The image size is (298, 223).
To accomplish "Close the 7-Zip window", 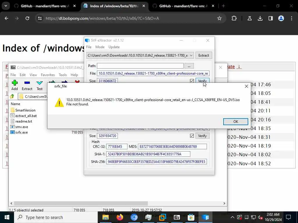I will point(221,67).
